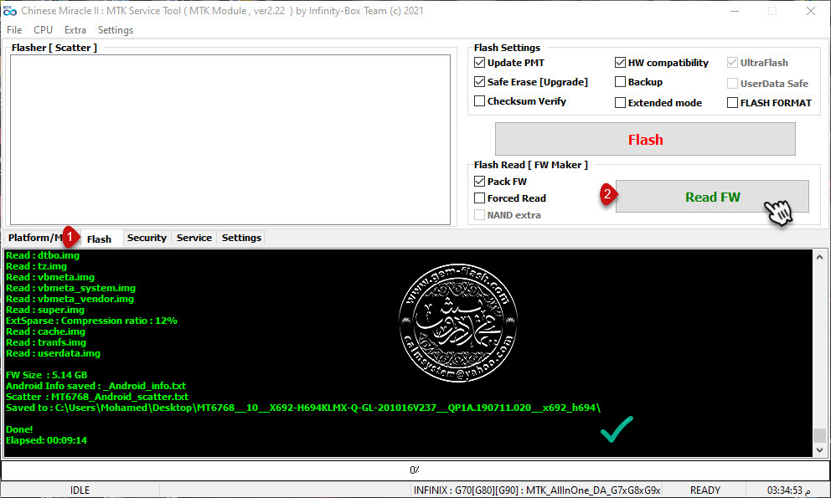
Task: Click the 'Read : userdata.img' log line
Action: coord(53,353)
